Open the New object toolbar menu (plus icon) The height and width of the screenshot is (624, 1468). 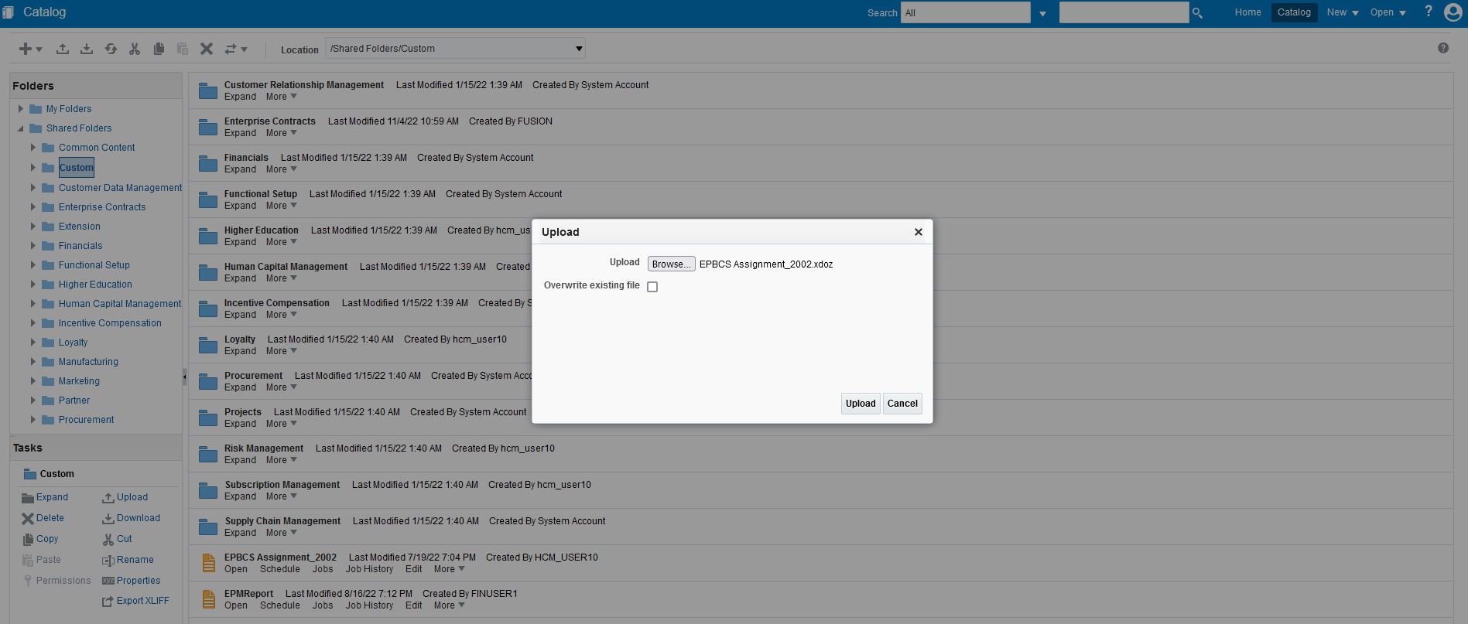click(30, 49)
